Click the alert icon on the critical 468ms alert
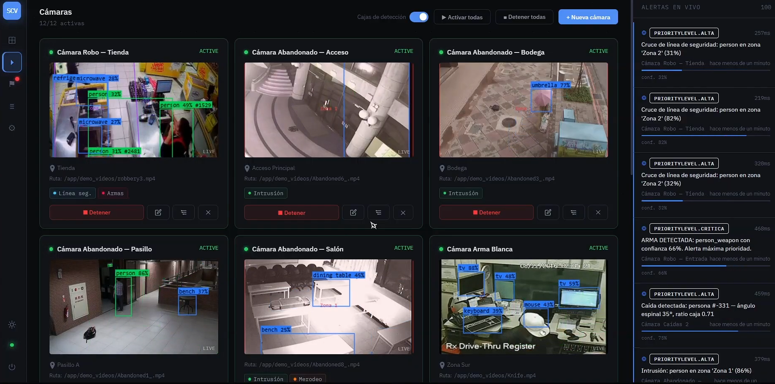This screenshot has width=775, height=384. [x=644, y=228]
